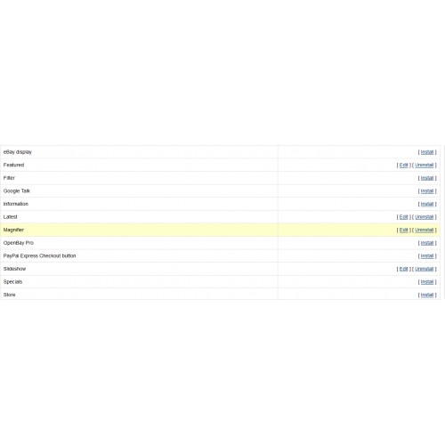
Task: Edit the Latest module
Action: pos(404,217)
